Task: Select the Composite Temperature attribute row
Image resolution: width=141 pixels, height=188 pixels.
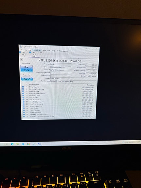Action: 58,89
